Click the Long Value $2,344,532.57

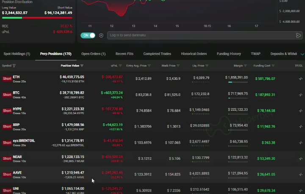pos(14,13)
